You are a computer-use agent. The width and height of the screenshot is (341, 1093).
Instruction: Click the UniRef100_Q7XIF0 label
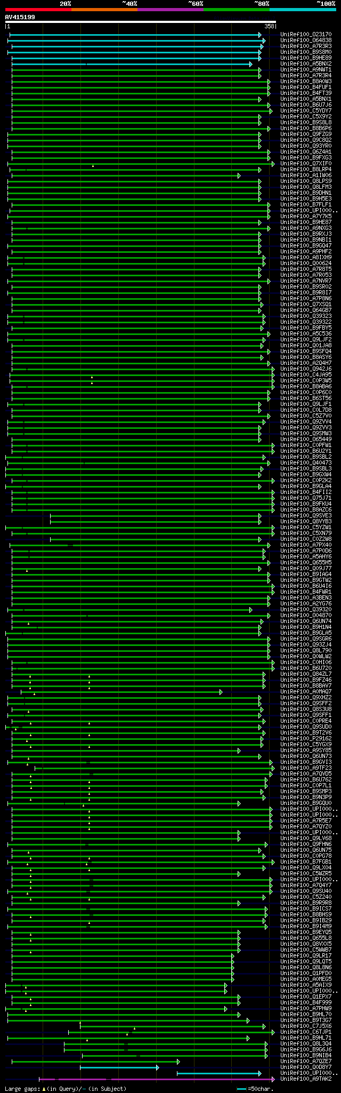pyautogui.click(x=306, y=164)
